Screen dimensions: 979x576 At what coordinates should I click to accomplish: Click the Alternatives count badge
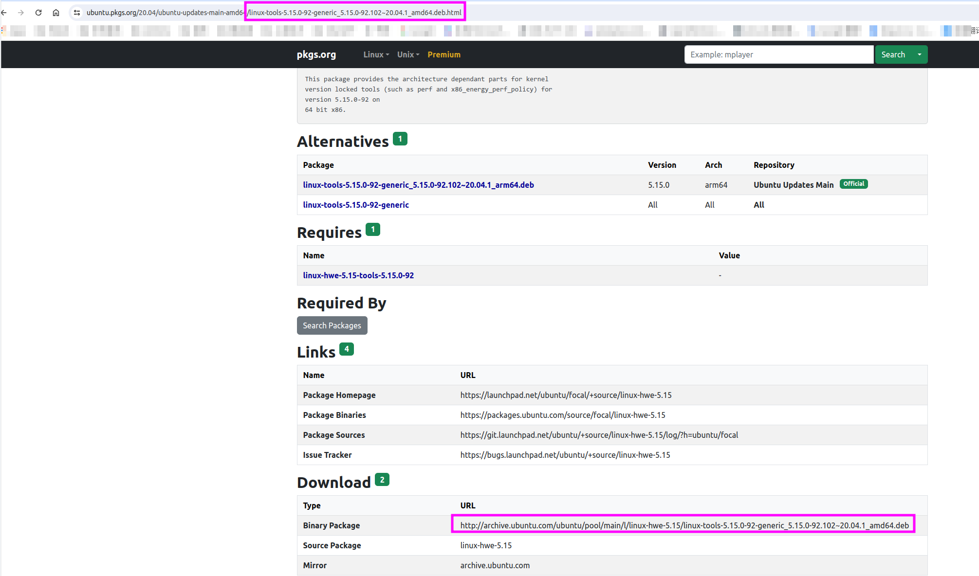tap(400, 139)
